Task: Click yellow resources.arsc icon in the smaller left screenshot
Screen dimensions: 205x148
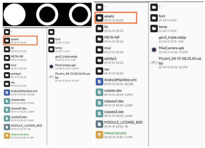Action: (x=7, y=135)
